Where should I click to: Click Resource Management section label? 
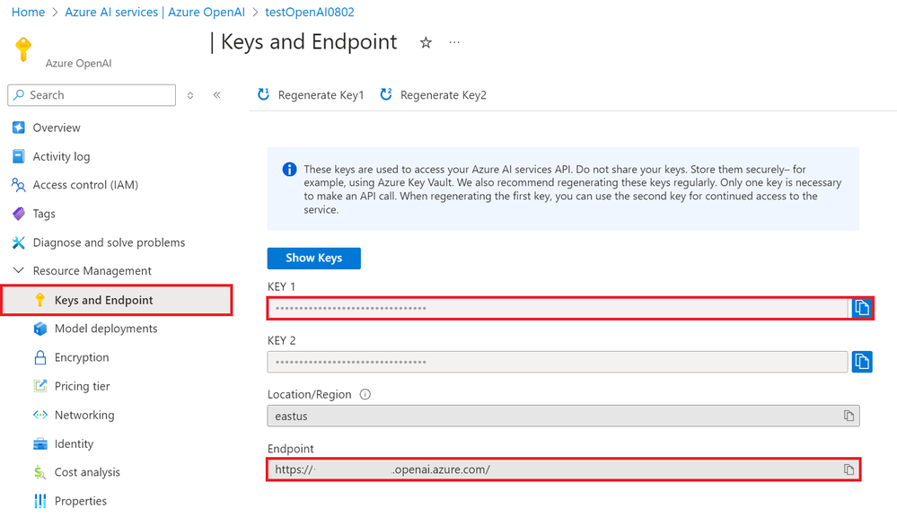[x=92, y=270]
